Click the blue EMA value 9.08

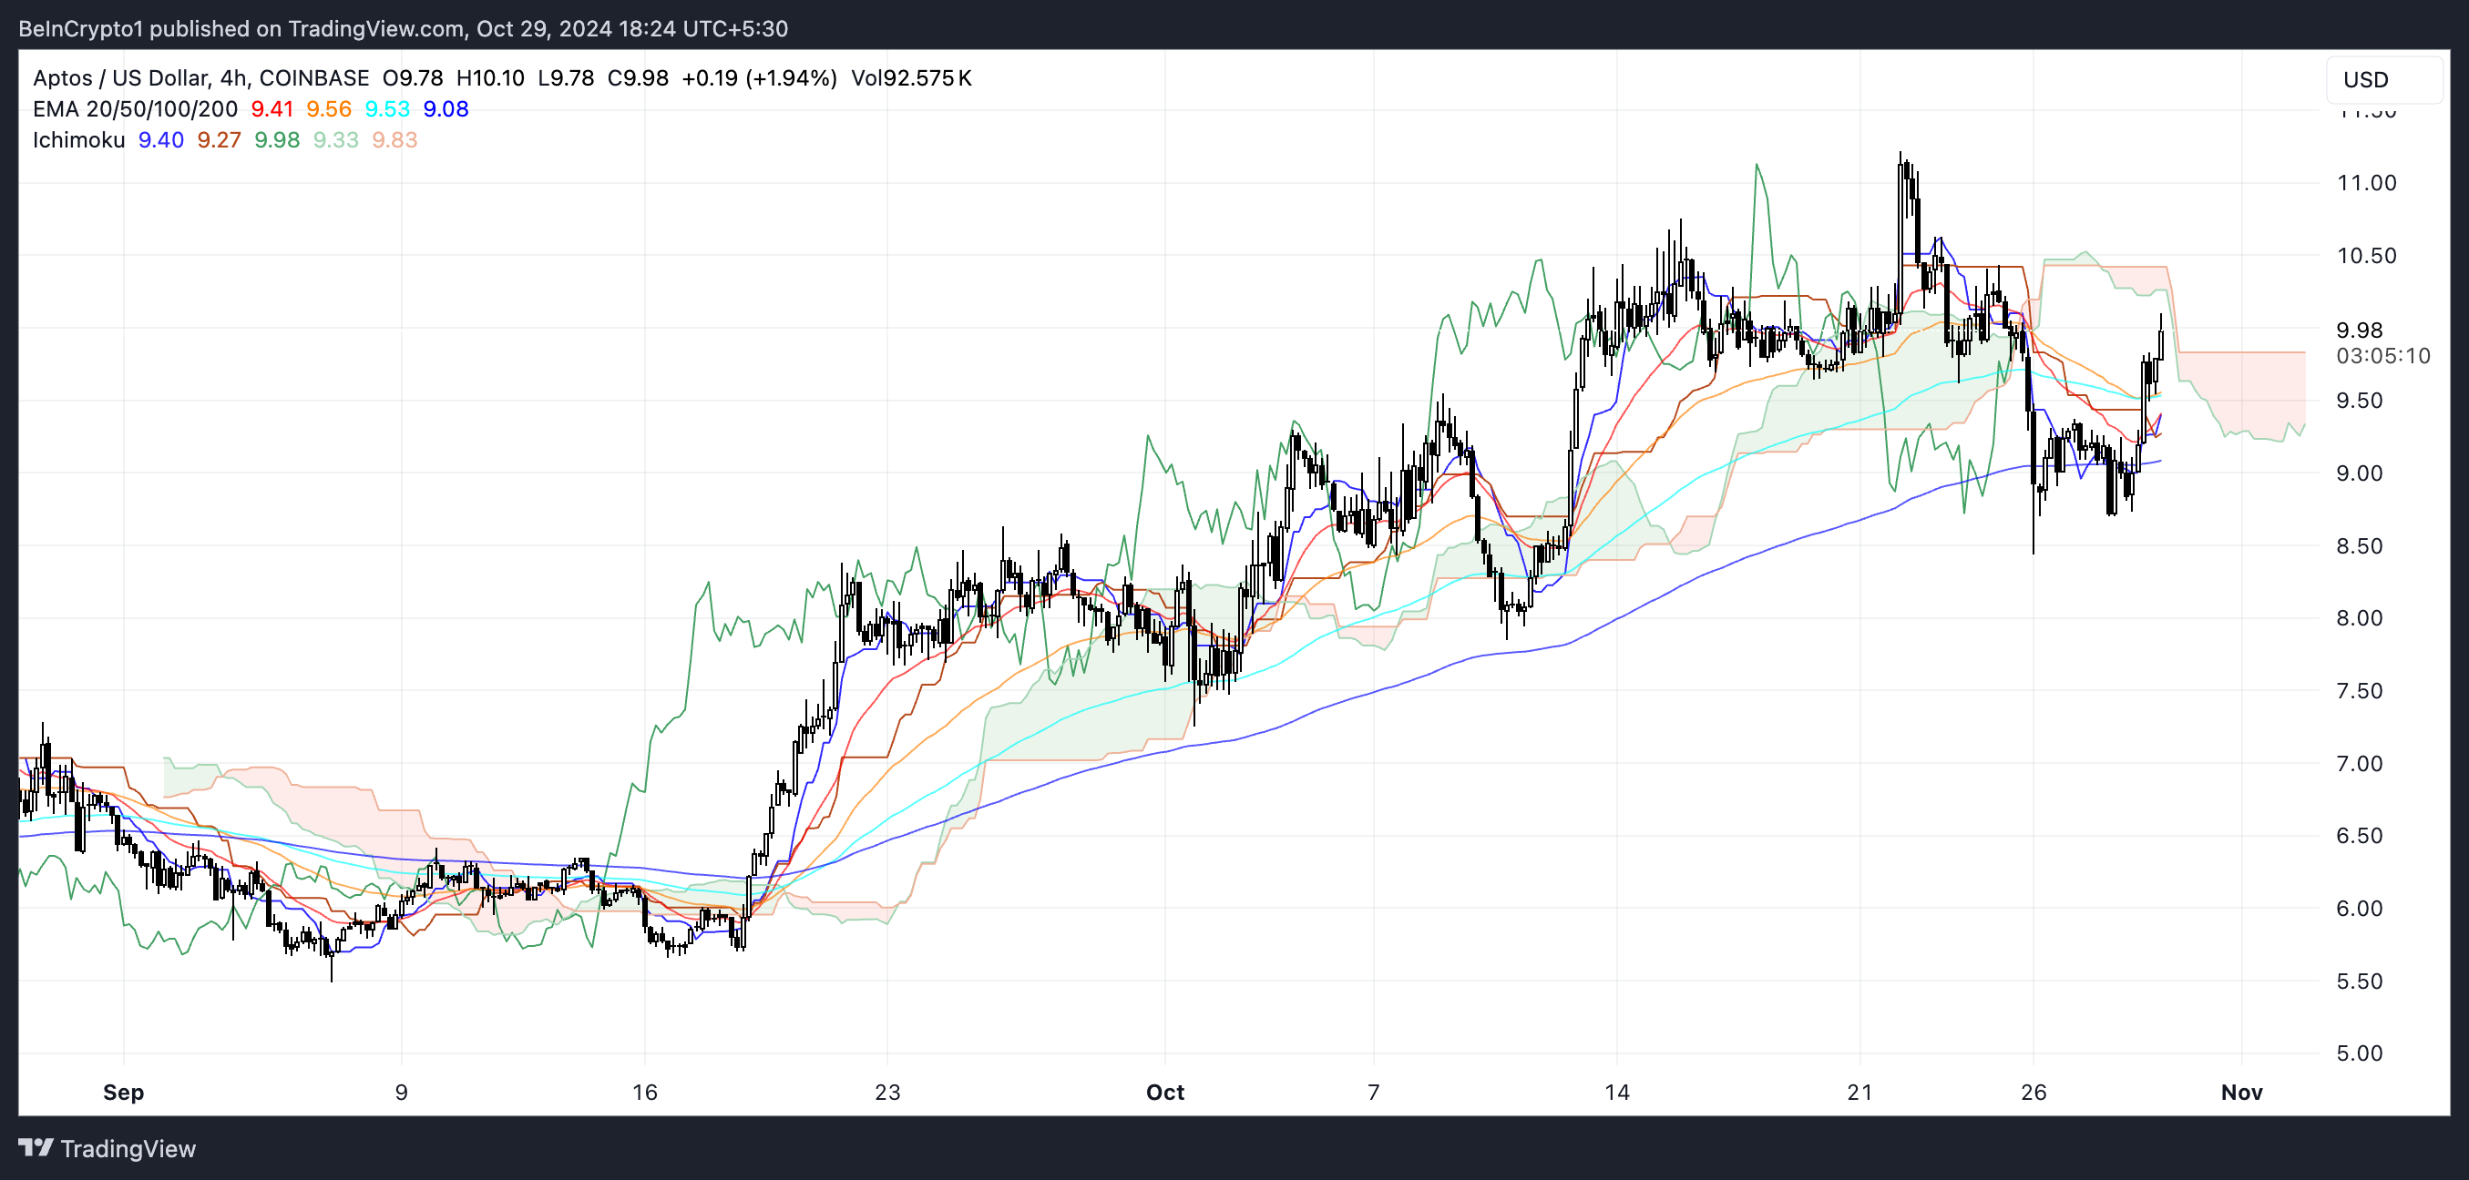pos(446,109)
